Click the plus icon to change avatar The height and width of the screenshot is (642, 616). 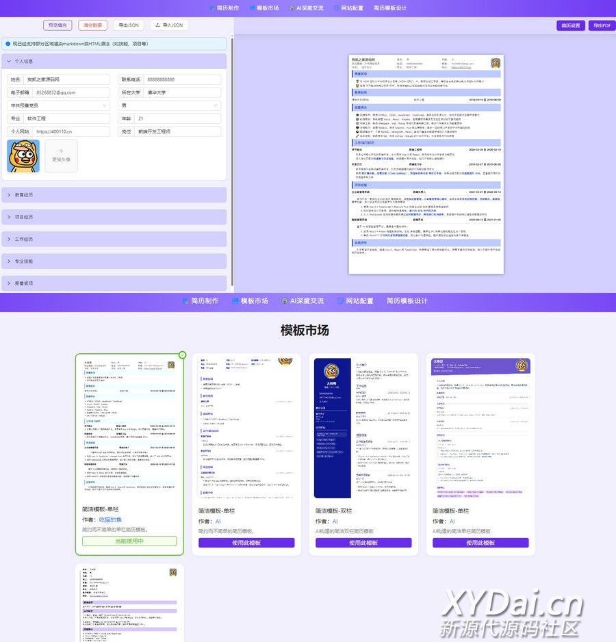point(61,151)
